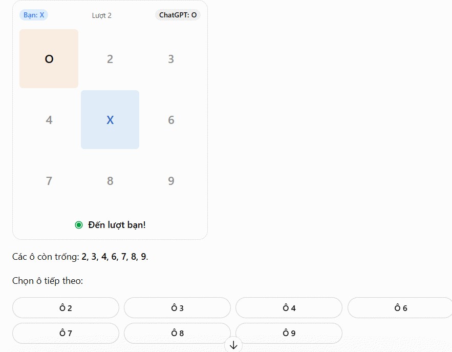
Task: Choose the "Ô 2" button
Action: 66,308
